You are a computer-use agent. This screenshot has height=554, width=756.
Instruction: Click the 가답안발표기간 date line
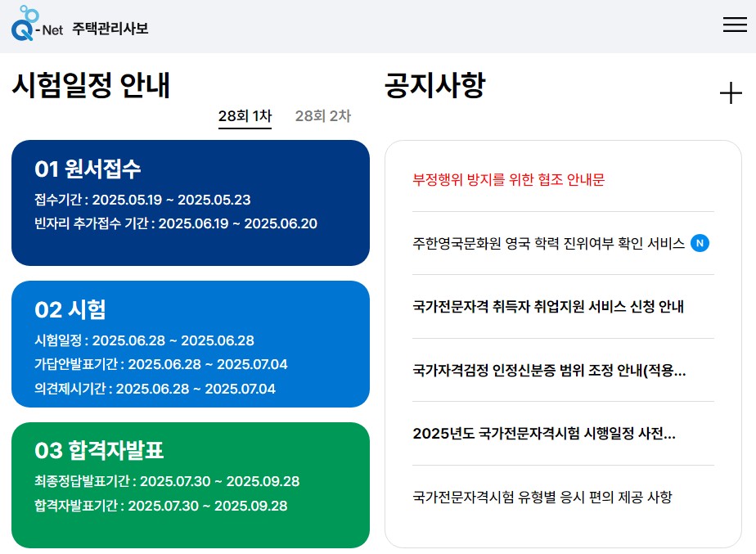(160, 364)
